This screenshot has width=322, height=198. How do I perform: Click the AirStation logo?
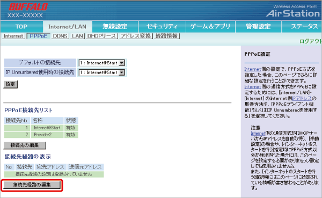pos(293,13)
